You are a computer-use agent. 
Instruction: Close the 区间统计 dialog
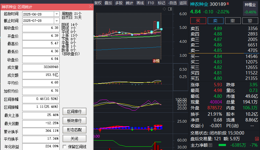[90, 7]
